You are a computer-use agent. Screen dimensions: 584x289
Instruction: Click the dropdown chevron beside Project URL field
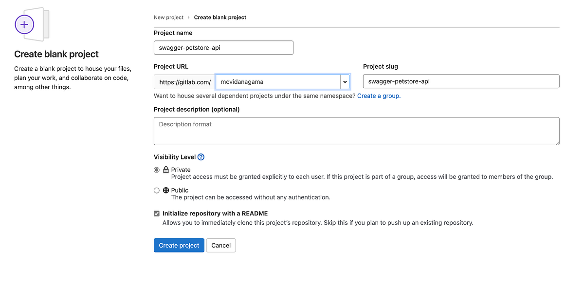pyautogui.click(x=345, y=81)
